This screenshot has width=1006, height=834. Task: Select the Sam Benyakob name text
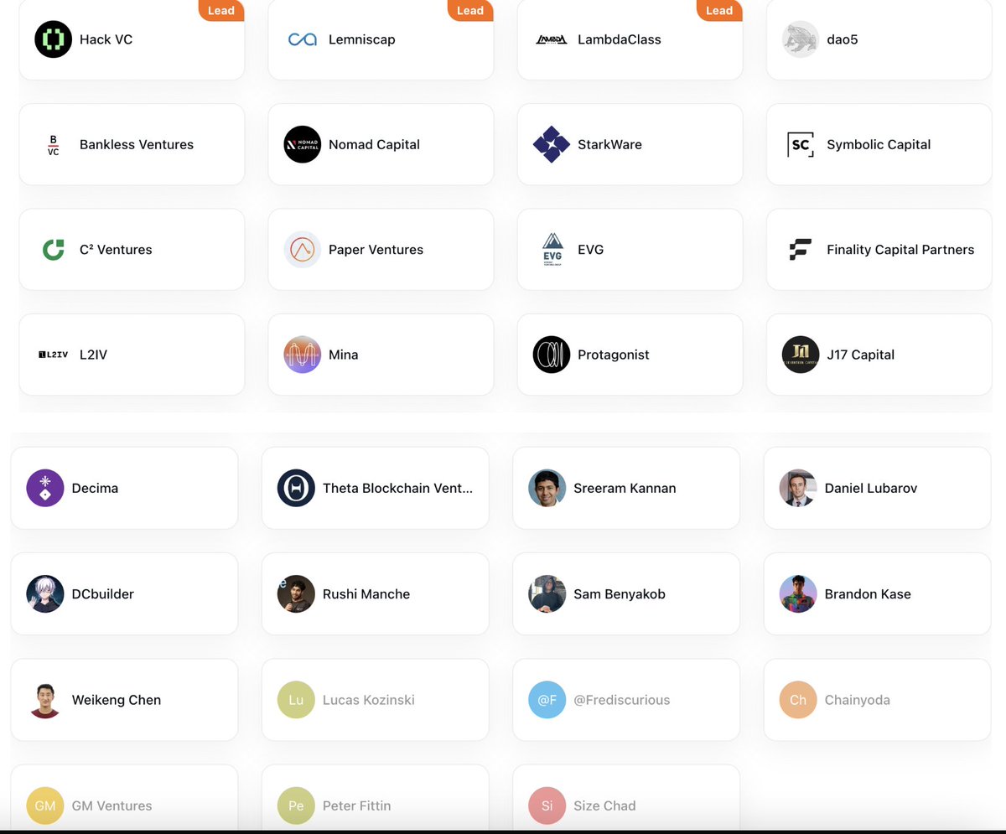pos(620,593)
